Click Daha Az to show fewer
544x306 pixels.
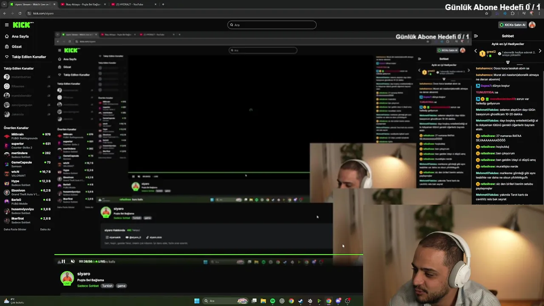(x=45, y=229)
